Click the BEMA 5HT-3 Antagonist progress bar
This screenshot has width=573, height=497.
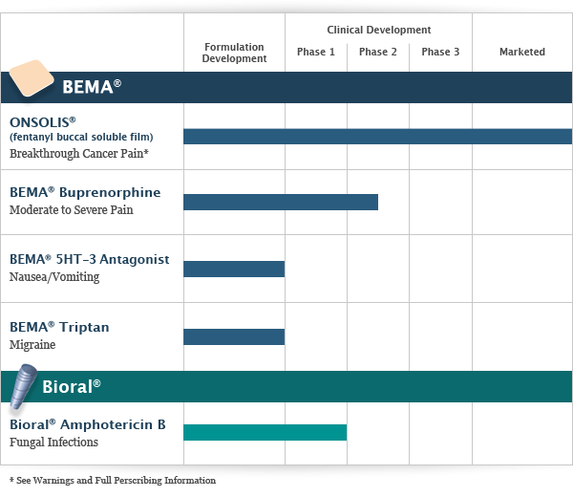tap(234, 270)
